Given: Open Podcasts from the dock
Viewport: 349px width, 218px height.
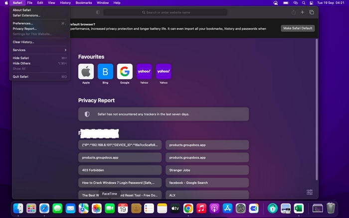Looking at the screenshot, I should pyautogui.click(x=214, y=209).
